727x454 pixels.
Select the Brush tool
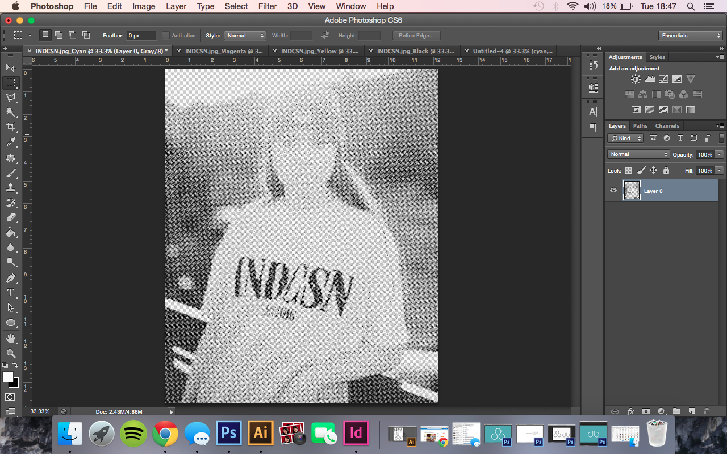(x=10, y=173)
